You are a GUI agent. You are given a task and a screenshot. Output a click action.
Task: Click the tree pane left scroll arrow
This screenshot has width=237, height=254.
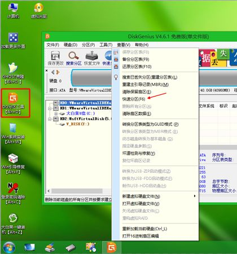coord(49,191)
